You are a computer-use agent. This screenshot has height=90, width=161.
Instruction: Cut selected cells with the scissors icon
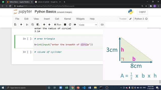(x=27, y=24)
